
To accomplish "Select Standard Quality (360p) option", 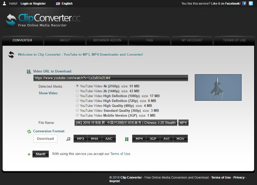I will (77, 110).
